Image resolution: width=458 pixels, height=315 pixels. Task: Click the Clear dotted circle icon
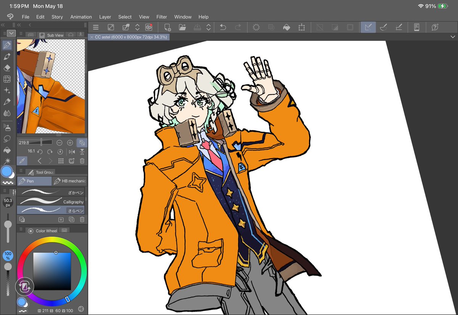(256, 27)
